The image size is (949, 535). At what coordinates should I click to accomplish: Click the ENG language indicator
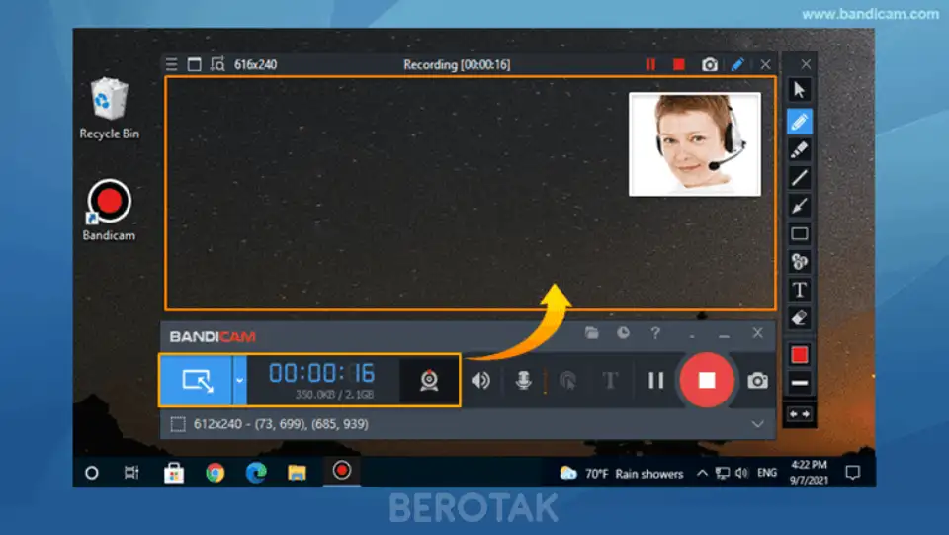[767, 473]
